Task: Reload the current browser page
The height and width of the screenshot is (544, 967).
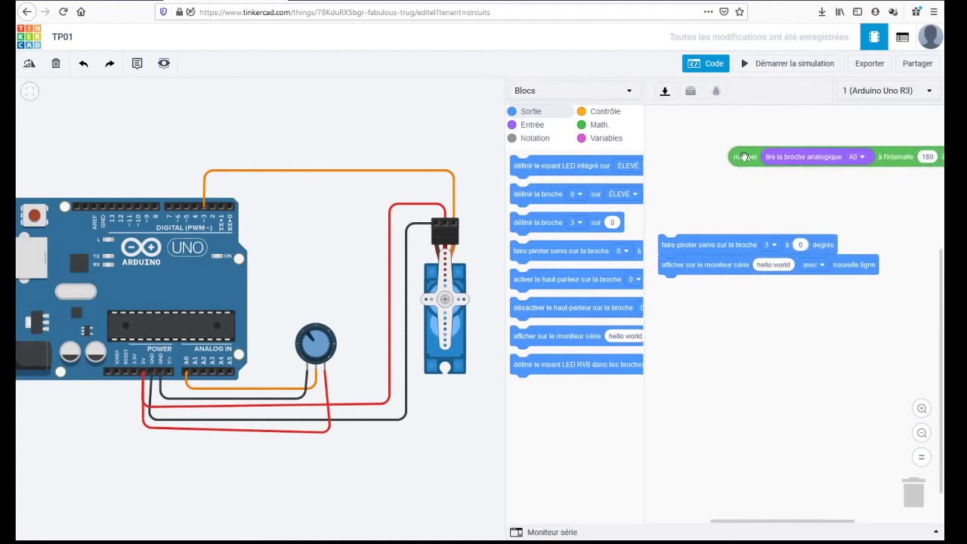Action: coord(63,12)
